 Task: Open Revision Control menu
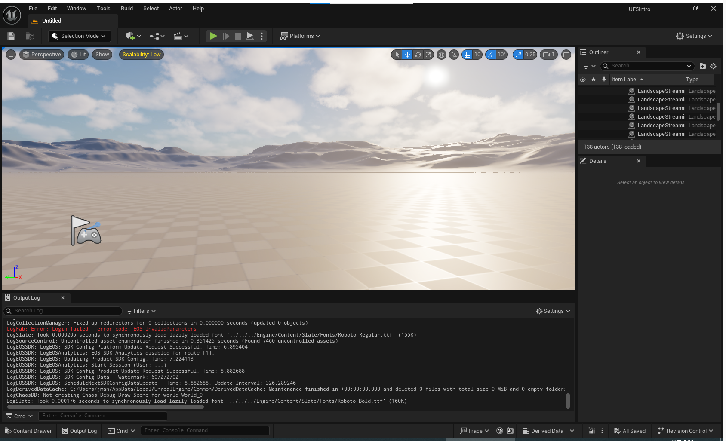[686, 431]
